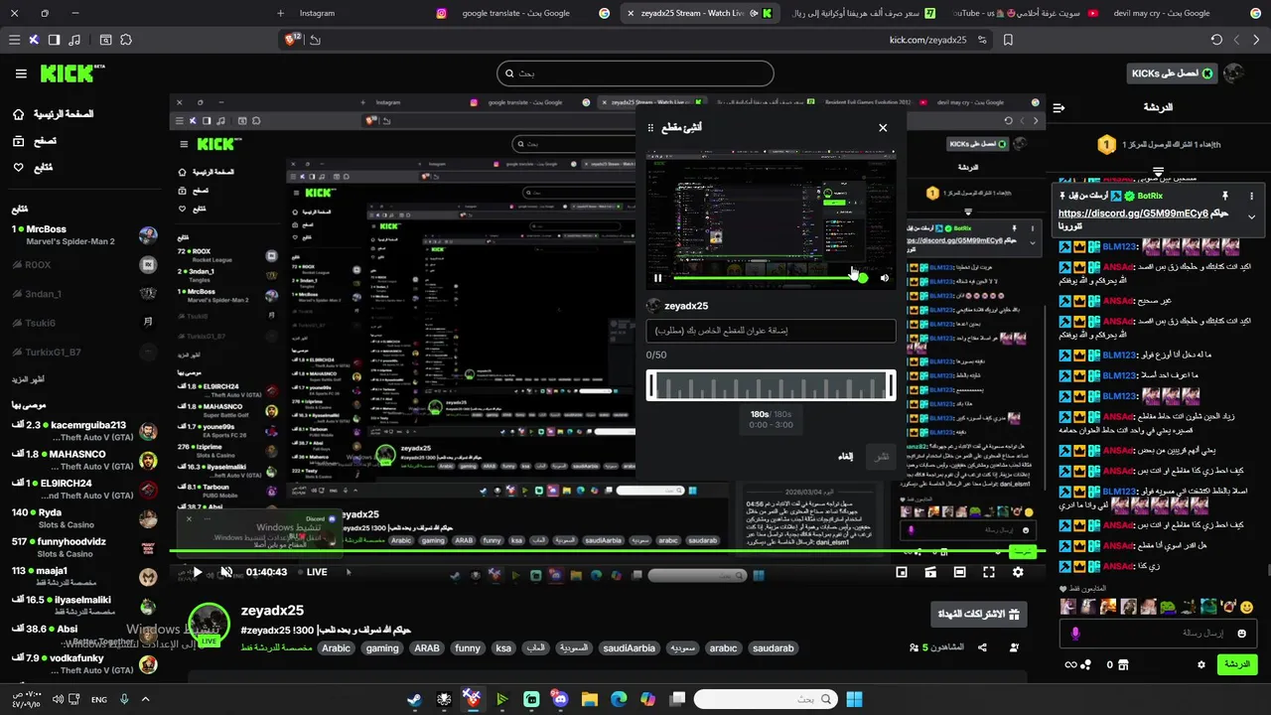
Task: Click the Gift Subscriptions button
Action: click(978, 615)
